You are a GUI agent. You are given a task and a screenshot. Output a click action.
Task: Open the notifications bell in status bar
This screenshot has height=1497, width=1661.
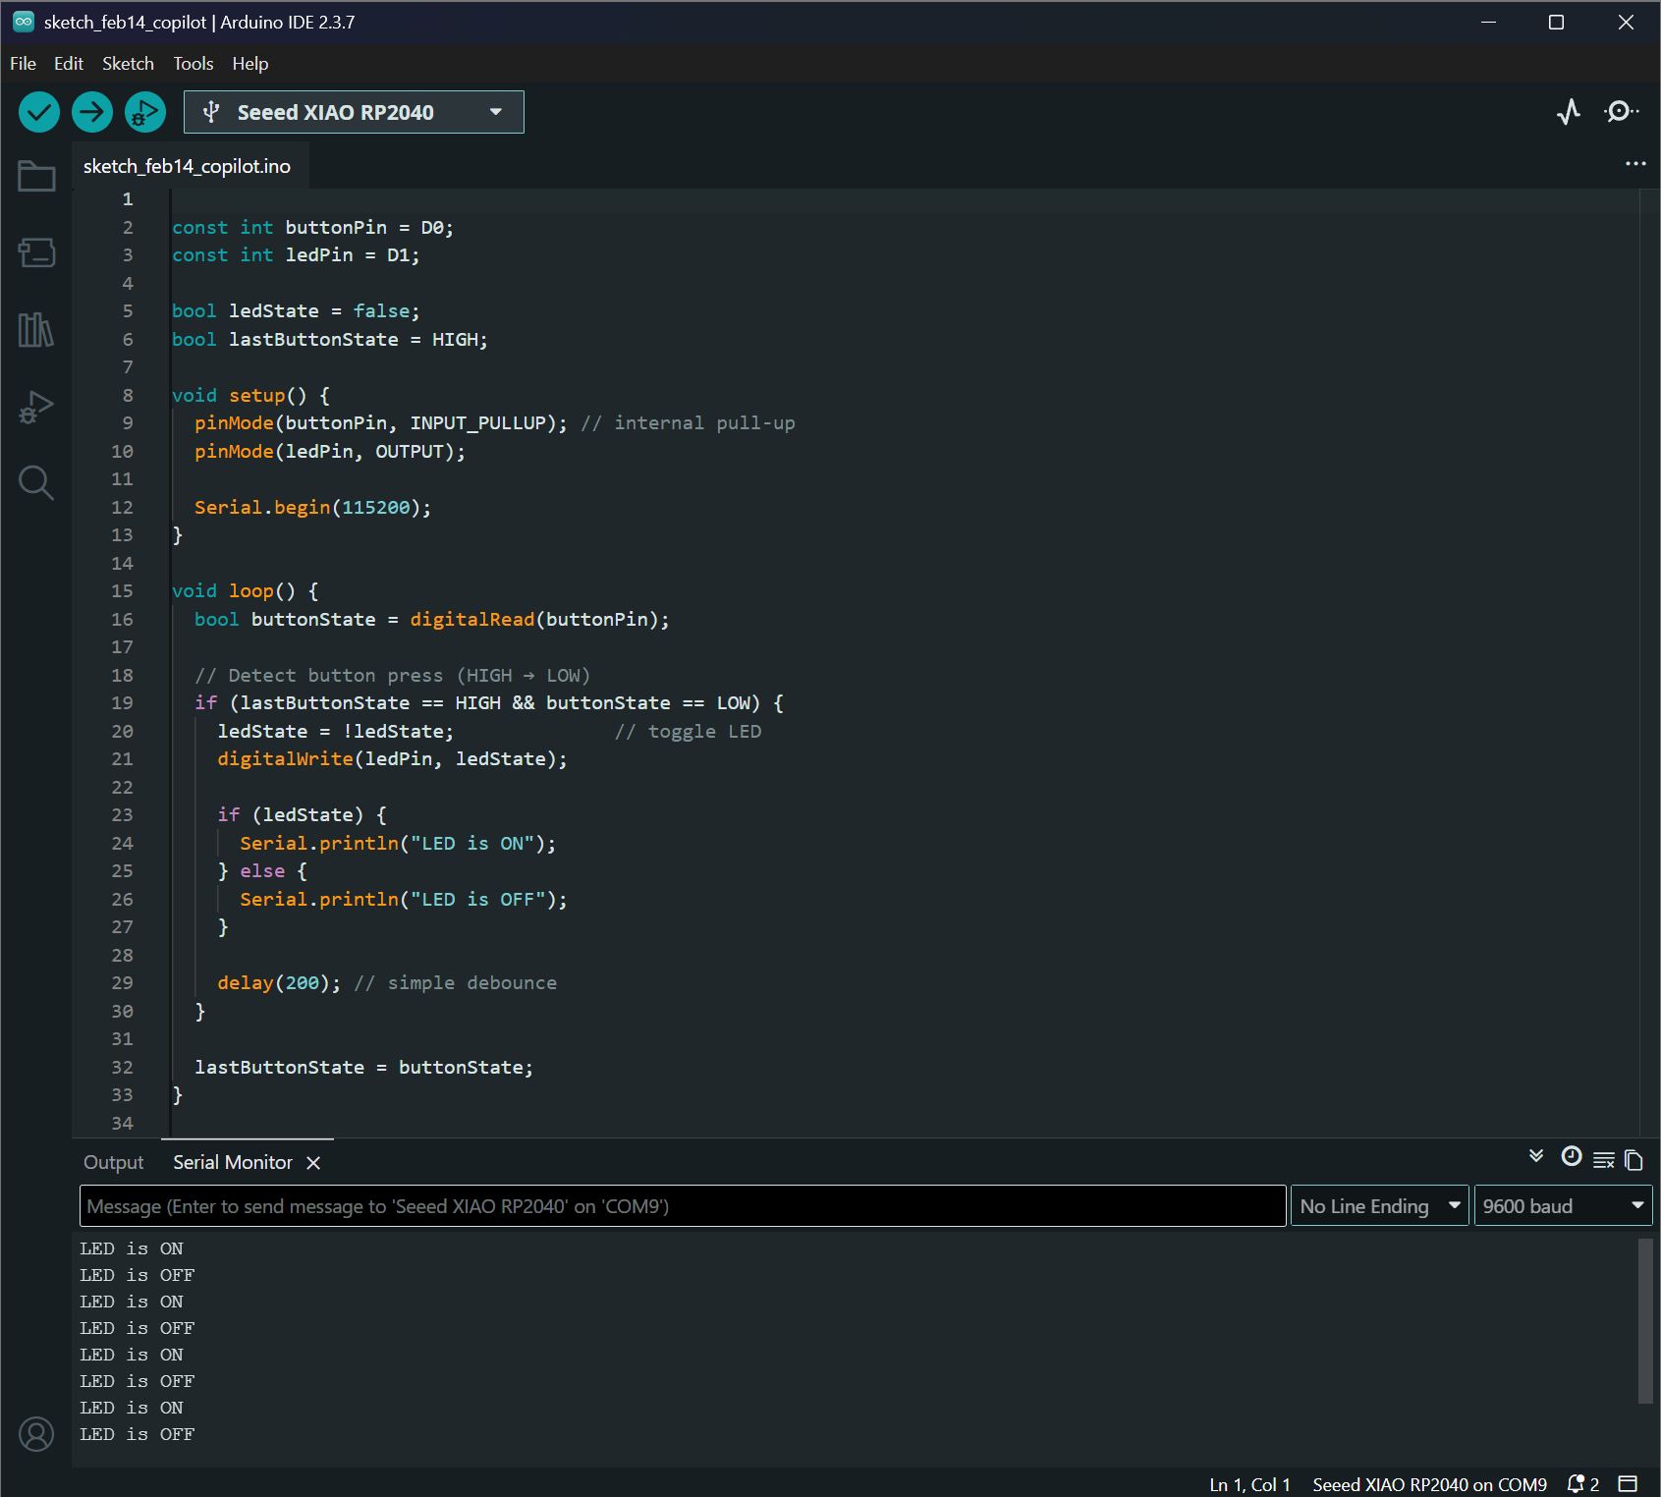pyautogui.click(x=1577, y=1483)
